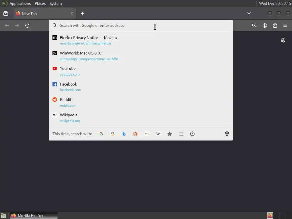292x219 pixels.
Task: Open search settings gear in the dropdown
Action: (227, 134)
